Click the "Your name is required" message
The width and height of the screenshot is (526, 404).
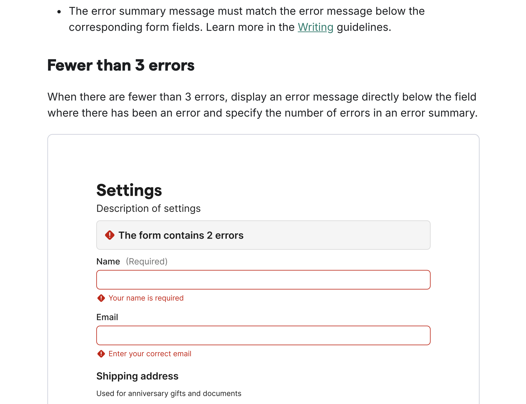tap(146, 298)
